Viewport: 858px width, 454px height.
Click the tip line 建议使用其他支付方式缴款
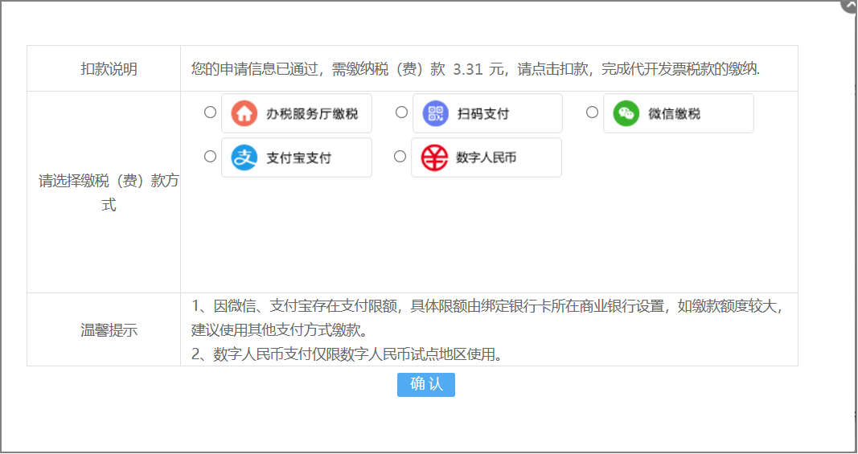(279, 329)
